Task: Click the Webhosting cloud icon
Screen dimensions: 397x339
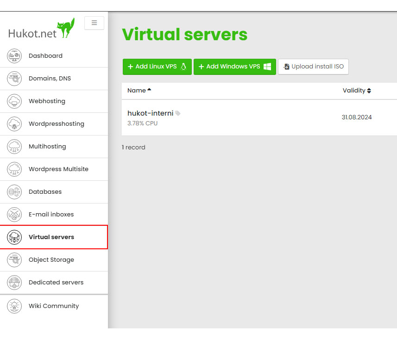Action: (x=14, y=101)
